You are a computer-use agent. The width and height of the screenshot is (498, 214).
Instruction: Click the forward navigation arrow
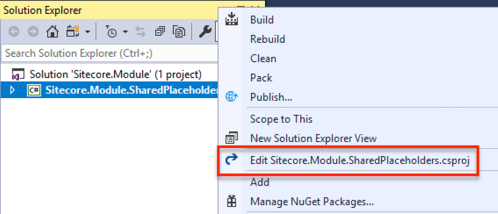pos(33,32)
